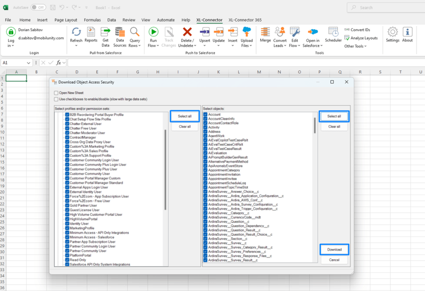Click Clear all for objects

coord(334,127)
